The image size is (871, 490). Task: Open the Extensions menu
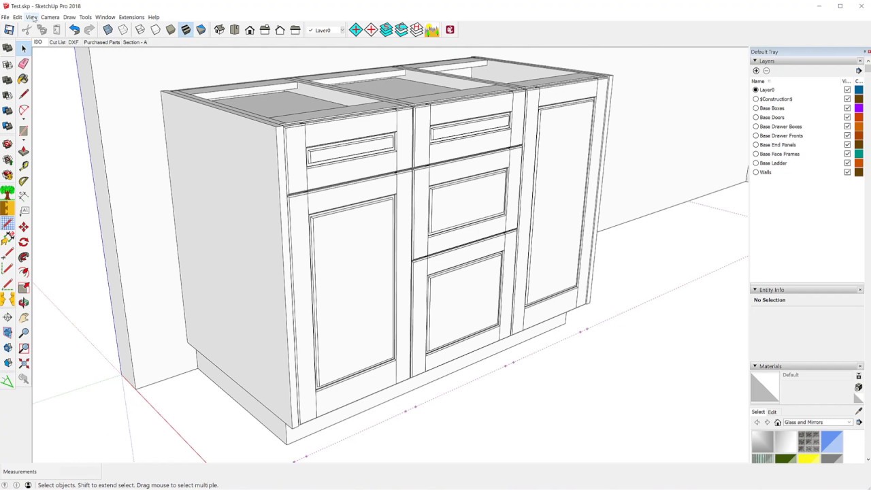tap(131, 17)
